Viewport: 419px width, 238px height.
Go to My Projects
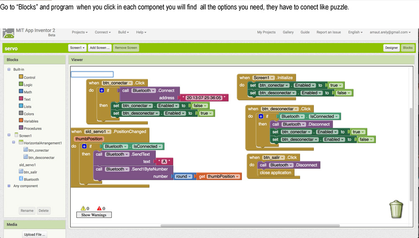266,32
